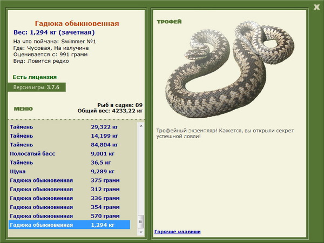The width and height of the screenshot is (324, 243).
Task: Click the scrollbar up arrow in the fish list
Action: pyautogui.click(x=141, y=126)
